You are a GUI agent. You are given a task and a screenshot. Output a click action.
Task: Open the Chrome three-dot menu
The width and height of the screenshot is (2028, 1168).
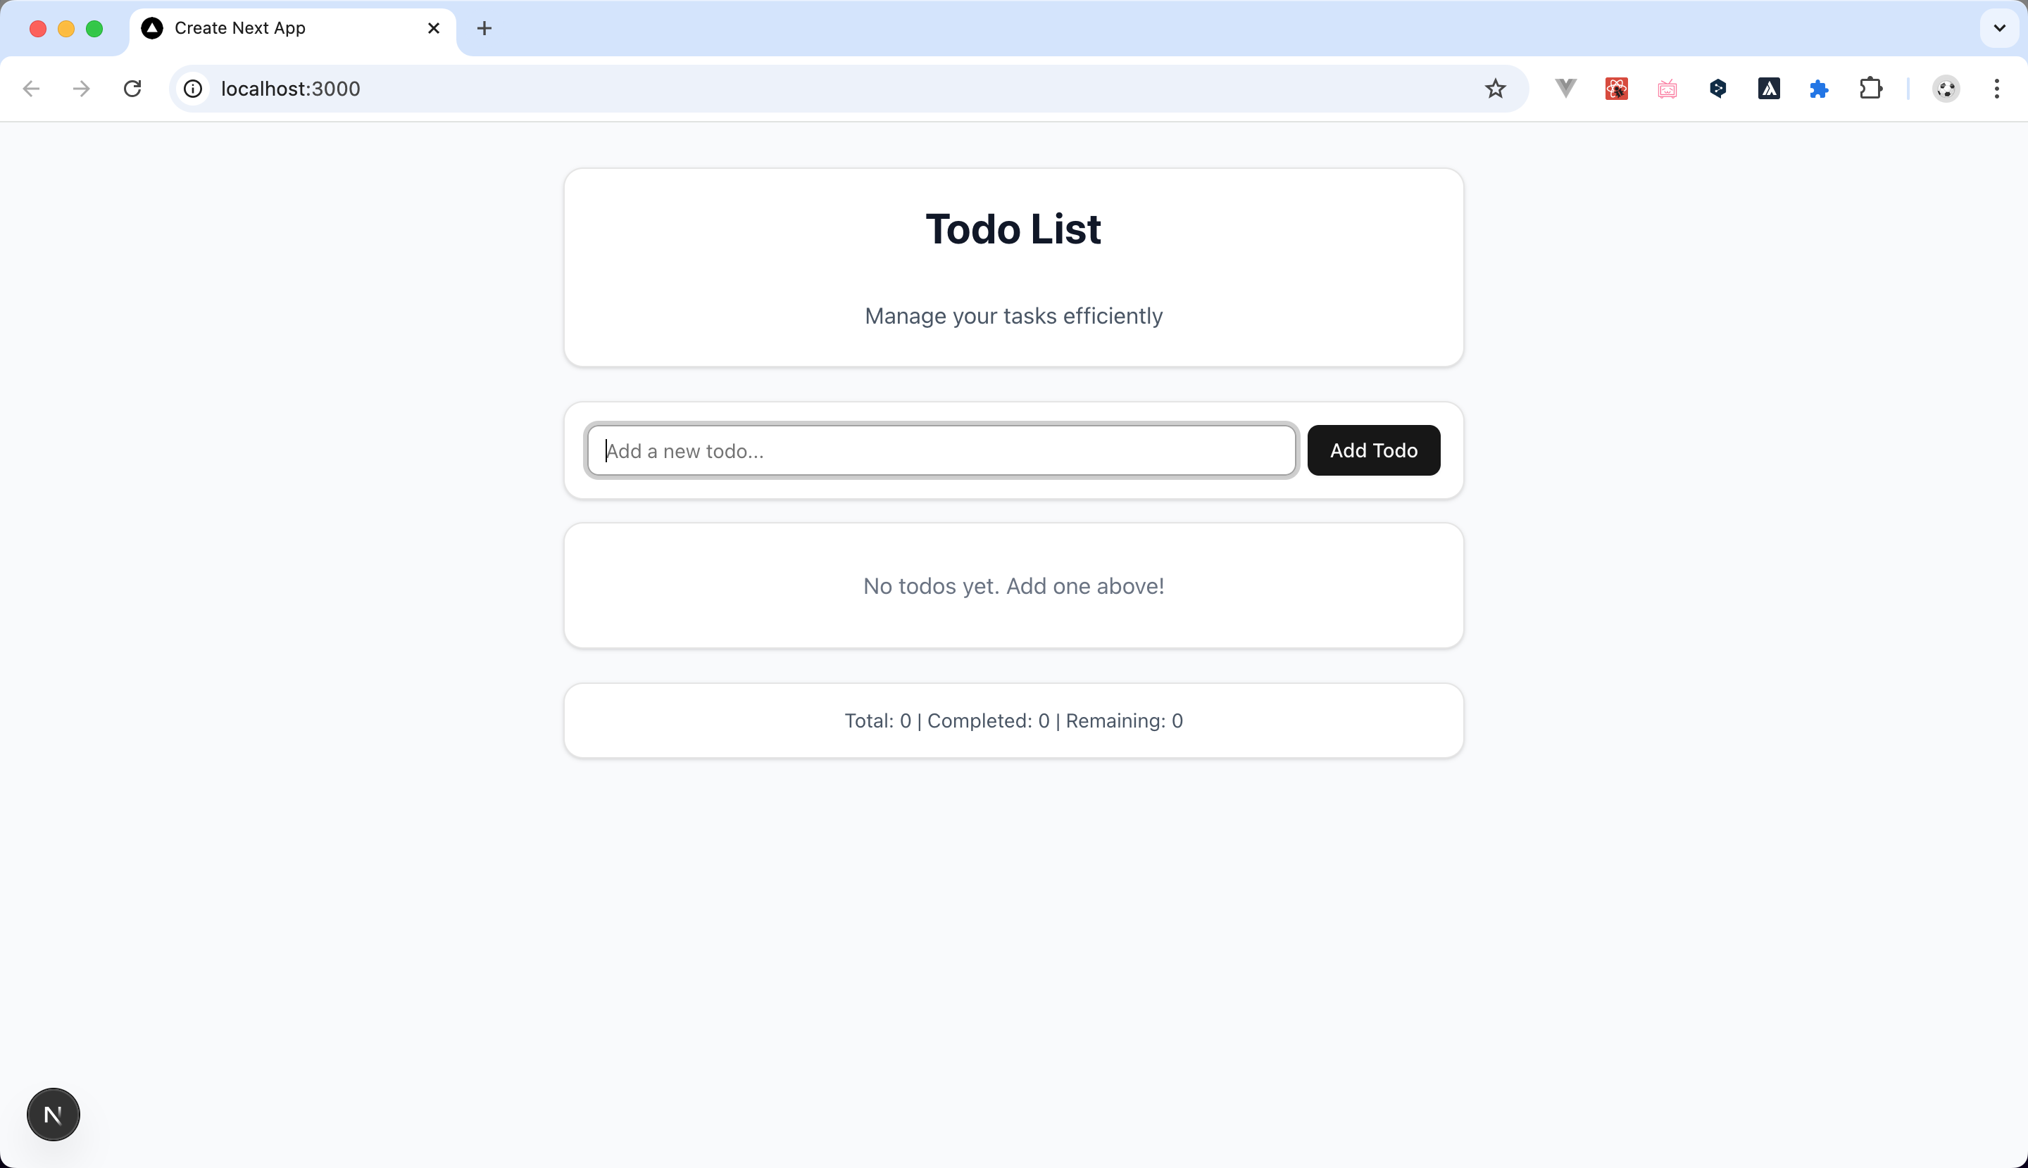point(1997,88)
